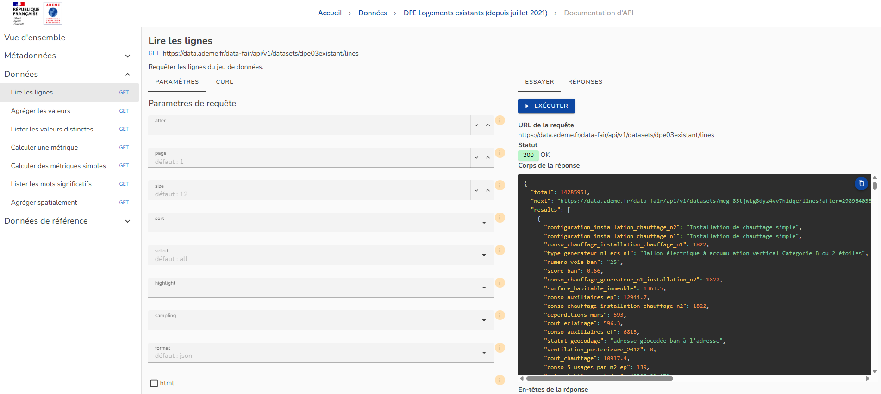Click the info icon next to the sort field
881x394 pixels.
500,218
